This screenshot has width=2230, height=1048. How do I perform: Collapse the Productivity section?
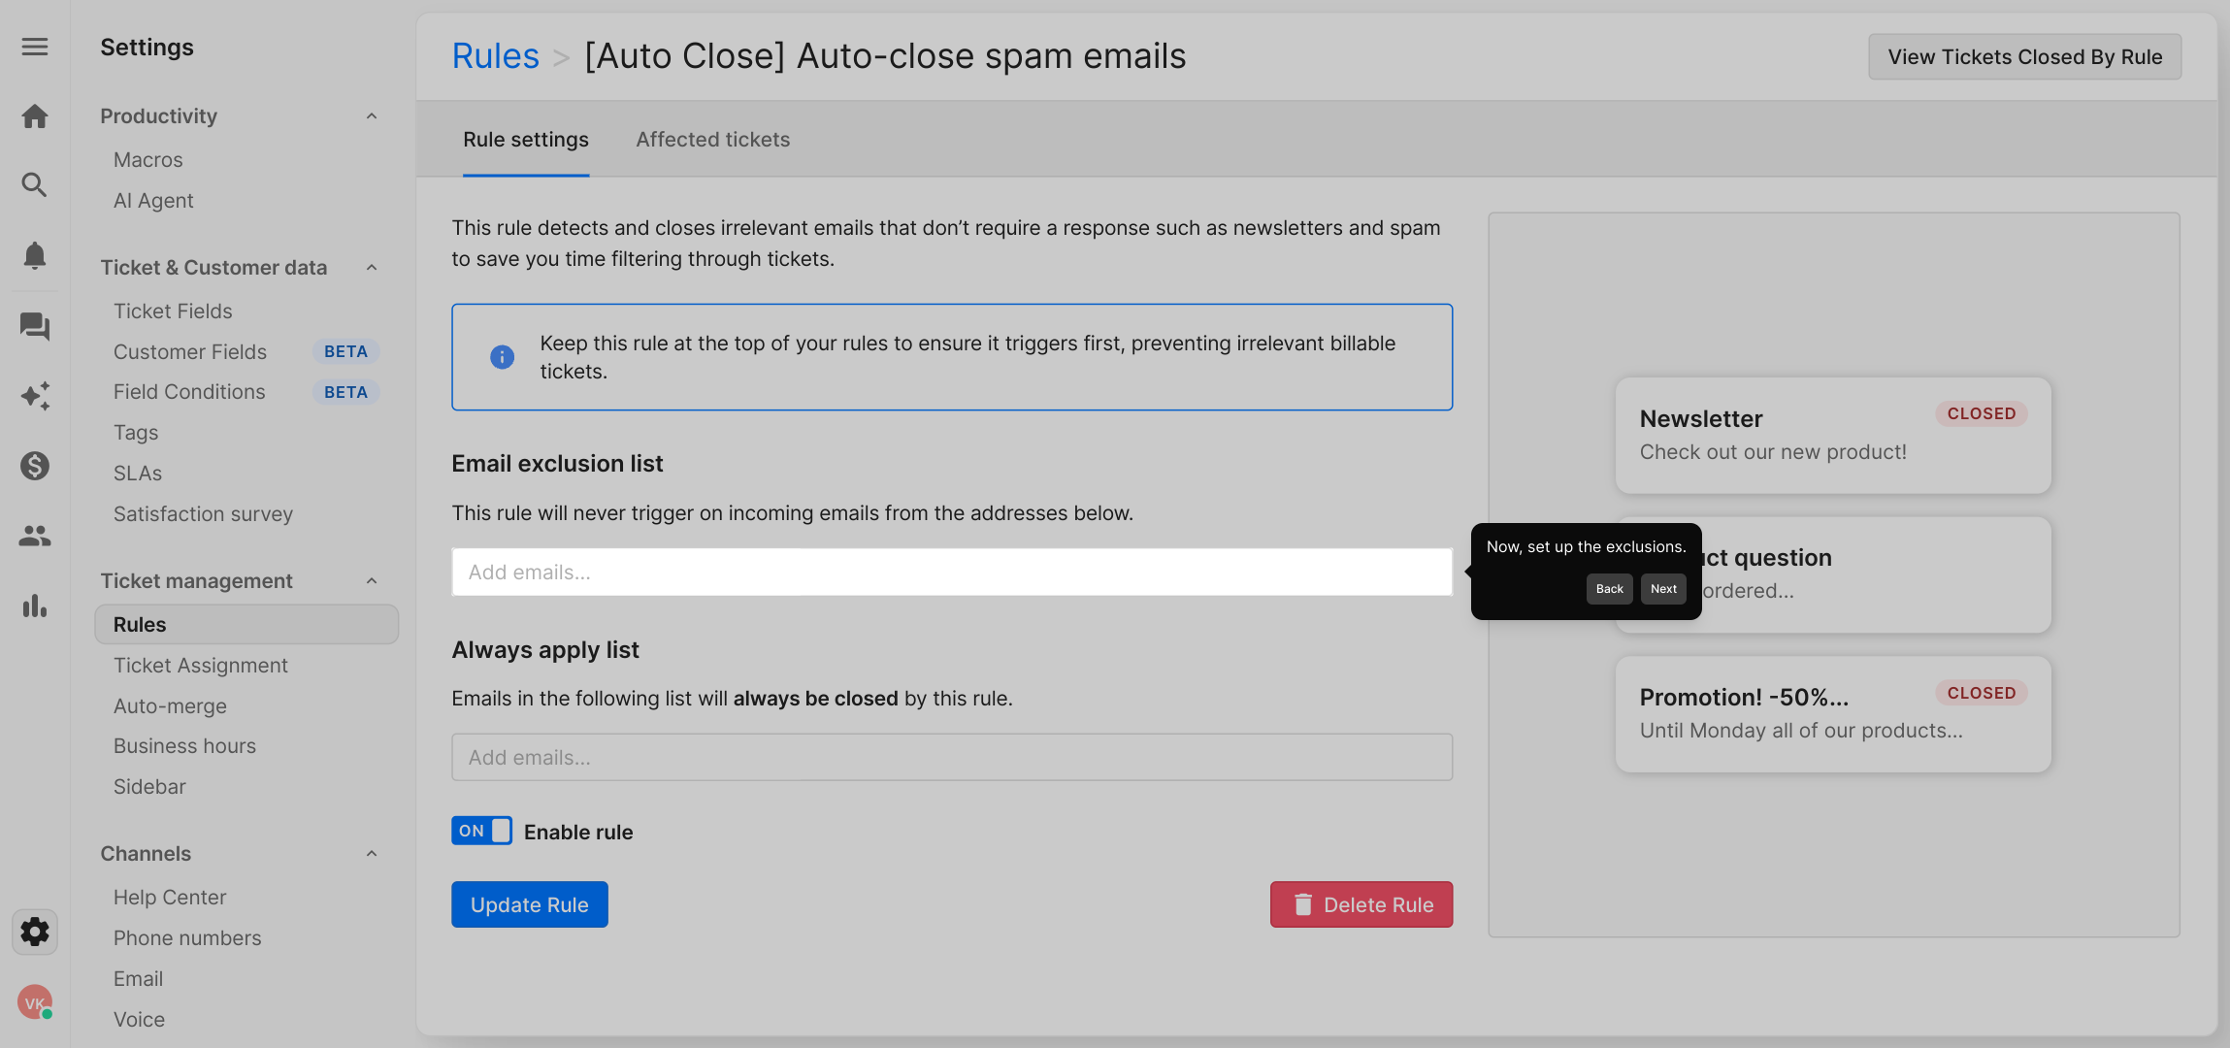372,116
